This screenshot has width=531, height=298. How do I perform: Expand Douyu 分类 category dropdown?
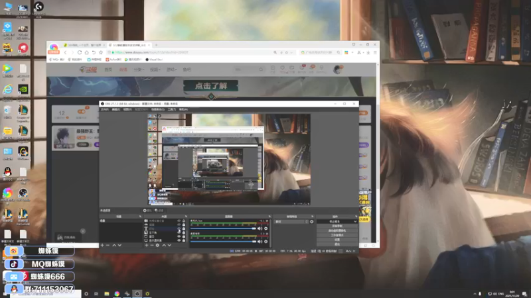coord(139,70)
